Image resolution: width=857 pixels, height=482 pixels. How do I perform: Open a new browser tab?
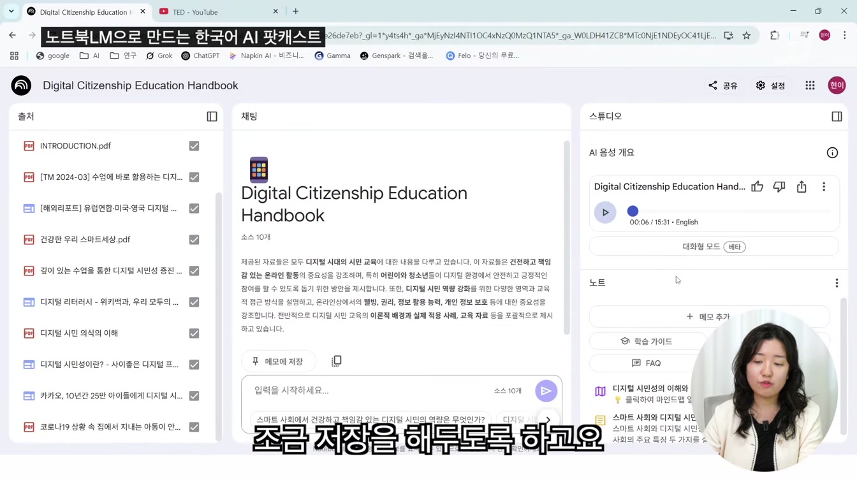click(x=296, y=11)
